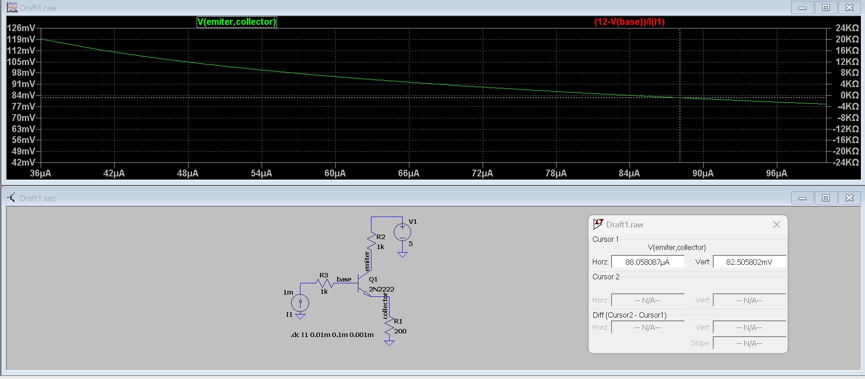865x379 pixels.
Task: Click the 84mV left axis label
Action: pos(24,95)
